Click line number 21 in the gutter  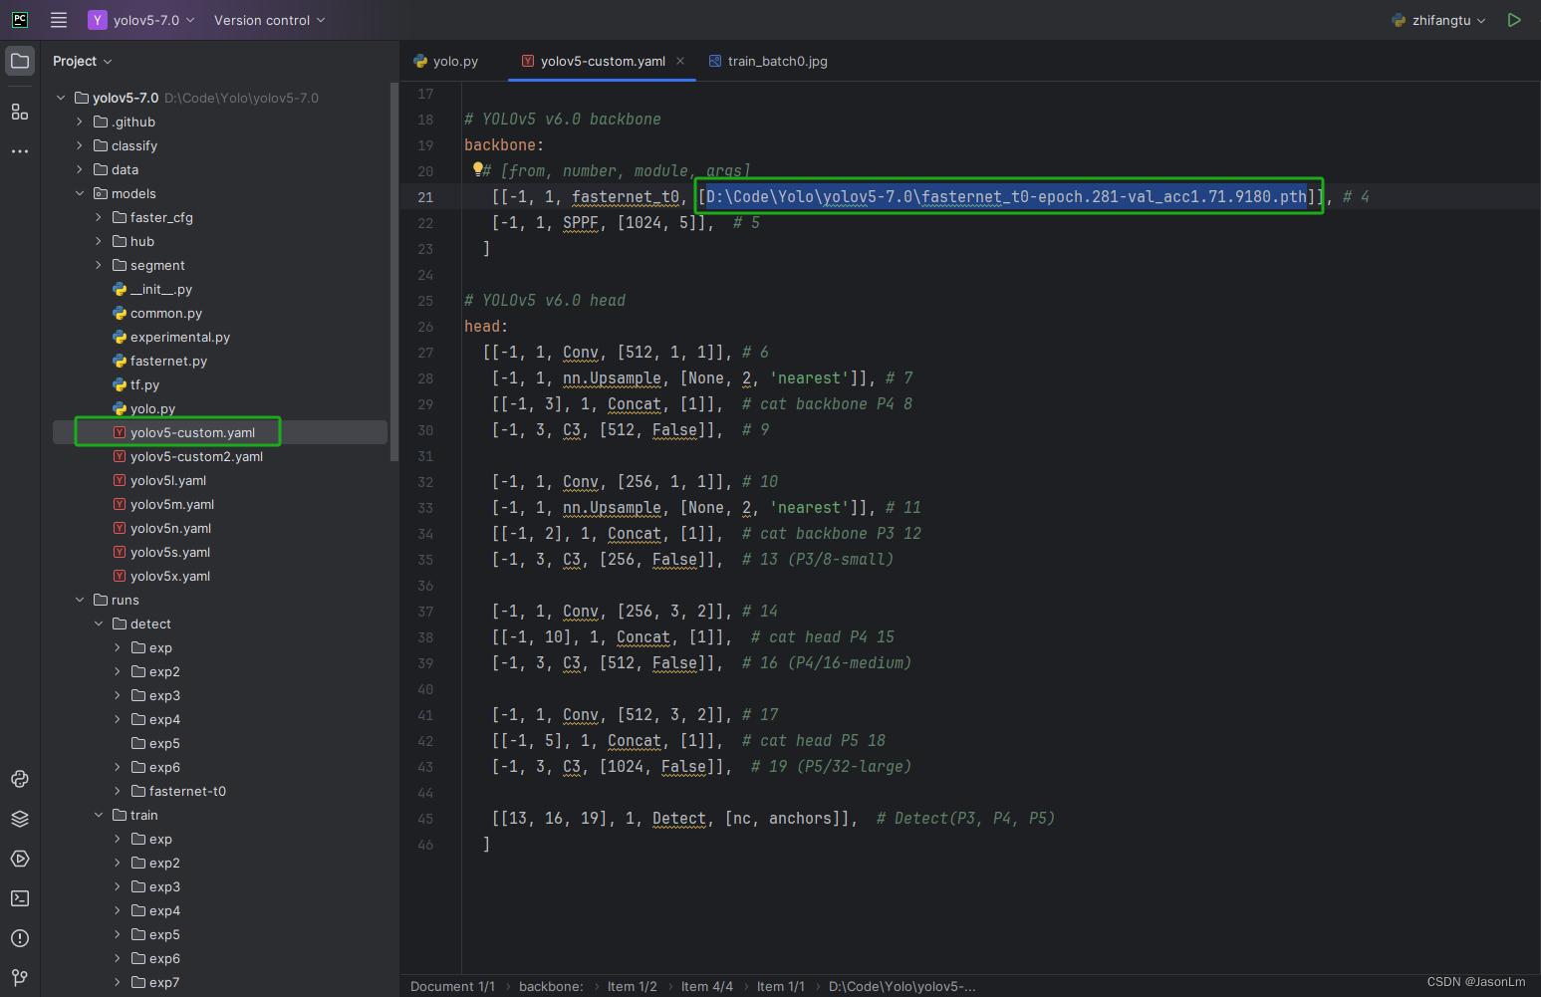pos(425,197)
